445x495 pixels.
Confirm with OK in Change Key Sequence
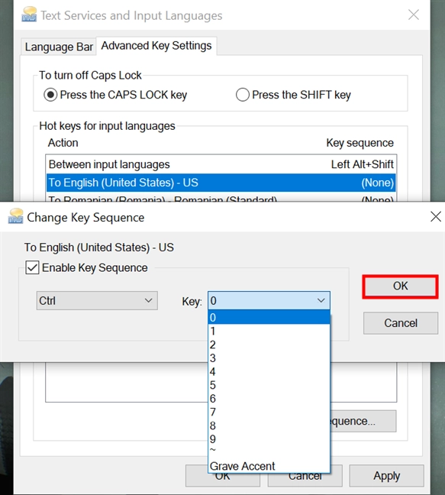pyautogui.click(x=400, y=286)
